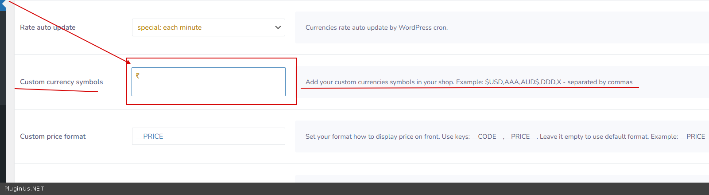Screen dimensions: 709x195
Task: Click the dark WordPress admin sidebar strip
Action: [2, 89]
